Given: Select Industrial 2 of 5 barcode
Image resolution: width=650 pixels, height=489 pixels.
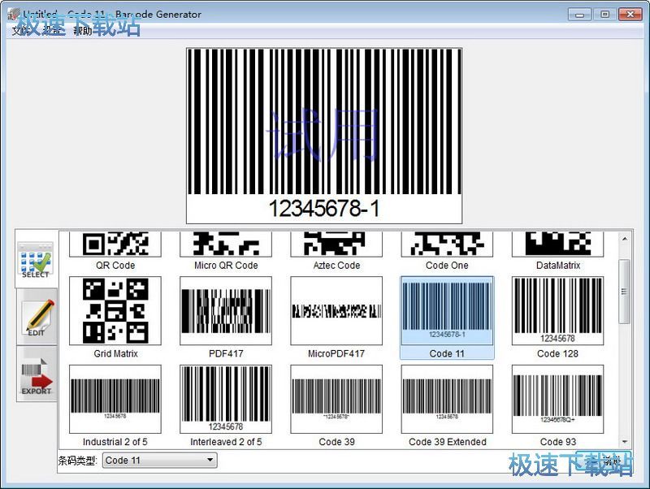Looking at the screenshot, I should click(x=115, y=399).
